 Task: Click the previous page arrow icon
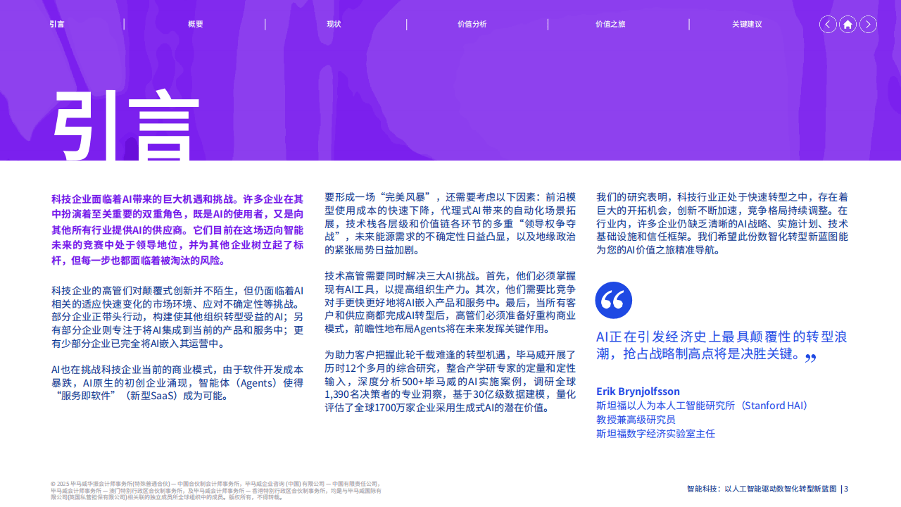click(828, 25)
